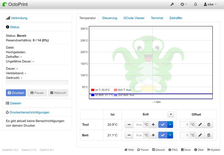224x155 pixels.
Task: Edit the Bett offset with the pencil
Action: click(200, 135)
